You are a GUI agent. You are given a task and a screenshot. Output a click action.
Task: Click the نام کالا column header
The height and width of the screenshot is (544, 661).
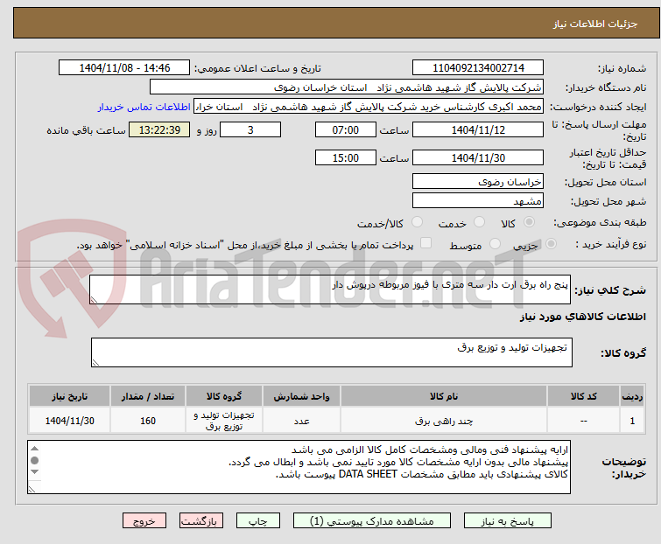pyautogui.click(x=444, y=396)
